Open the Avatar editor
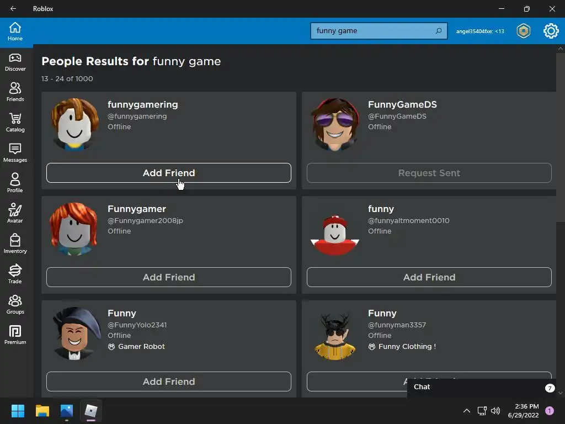 [x=15, y=214]
